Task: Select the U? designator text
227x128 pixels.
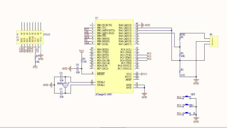Action: 97,18
